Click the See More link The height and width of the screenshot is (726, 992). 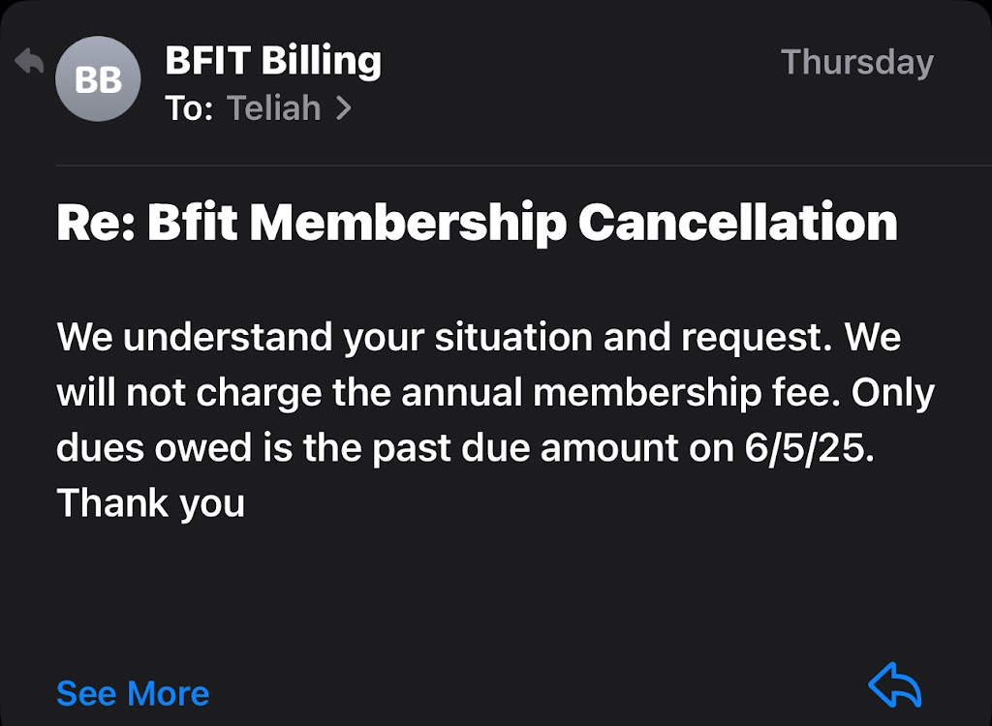[x=133, y=693]
